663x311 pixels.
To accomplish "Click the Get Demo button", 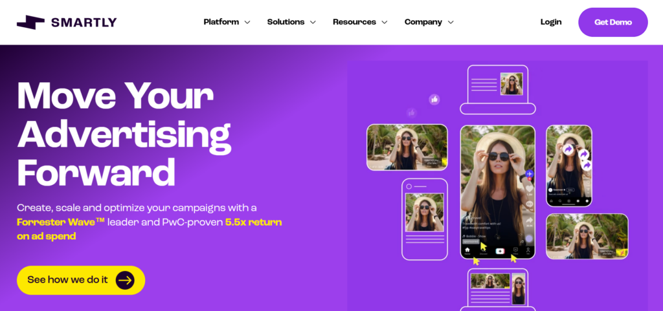I will pyautogui.click(x=613, y=23).
